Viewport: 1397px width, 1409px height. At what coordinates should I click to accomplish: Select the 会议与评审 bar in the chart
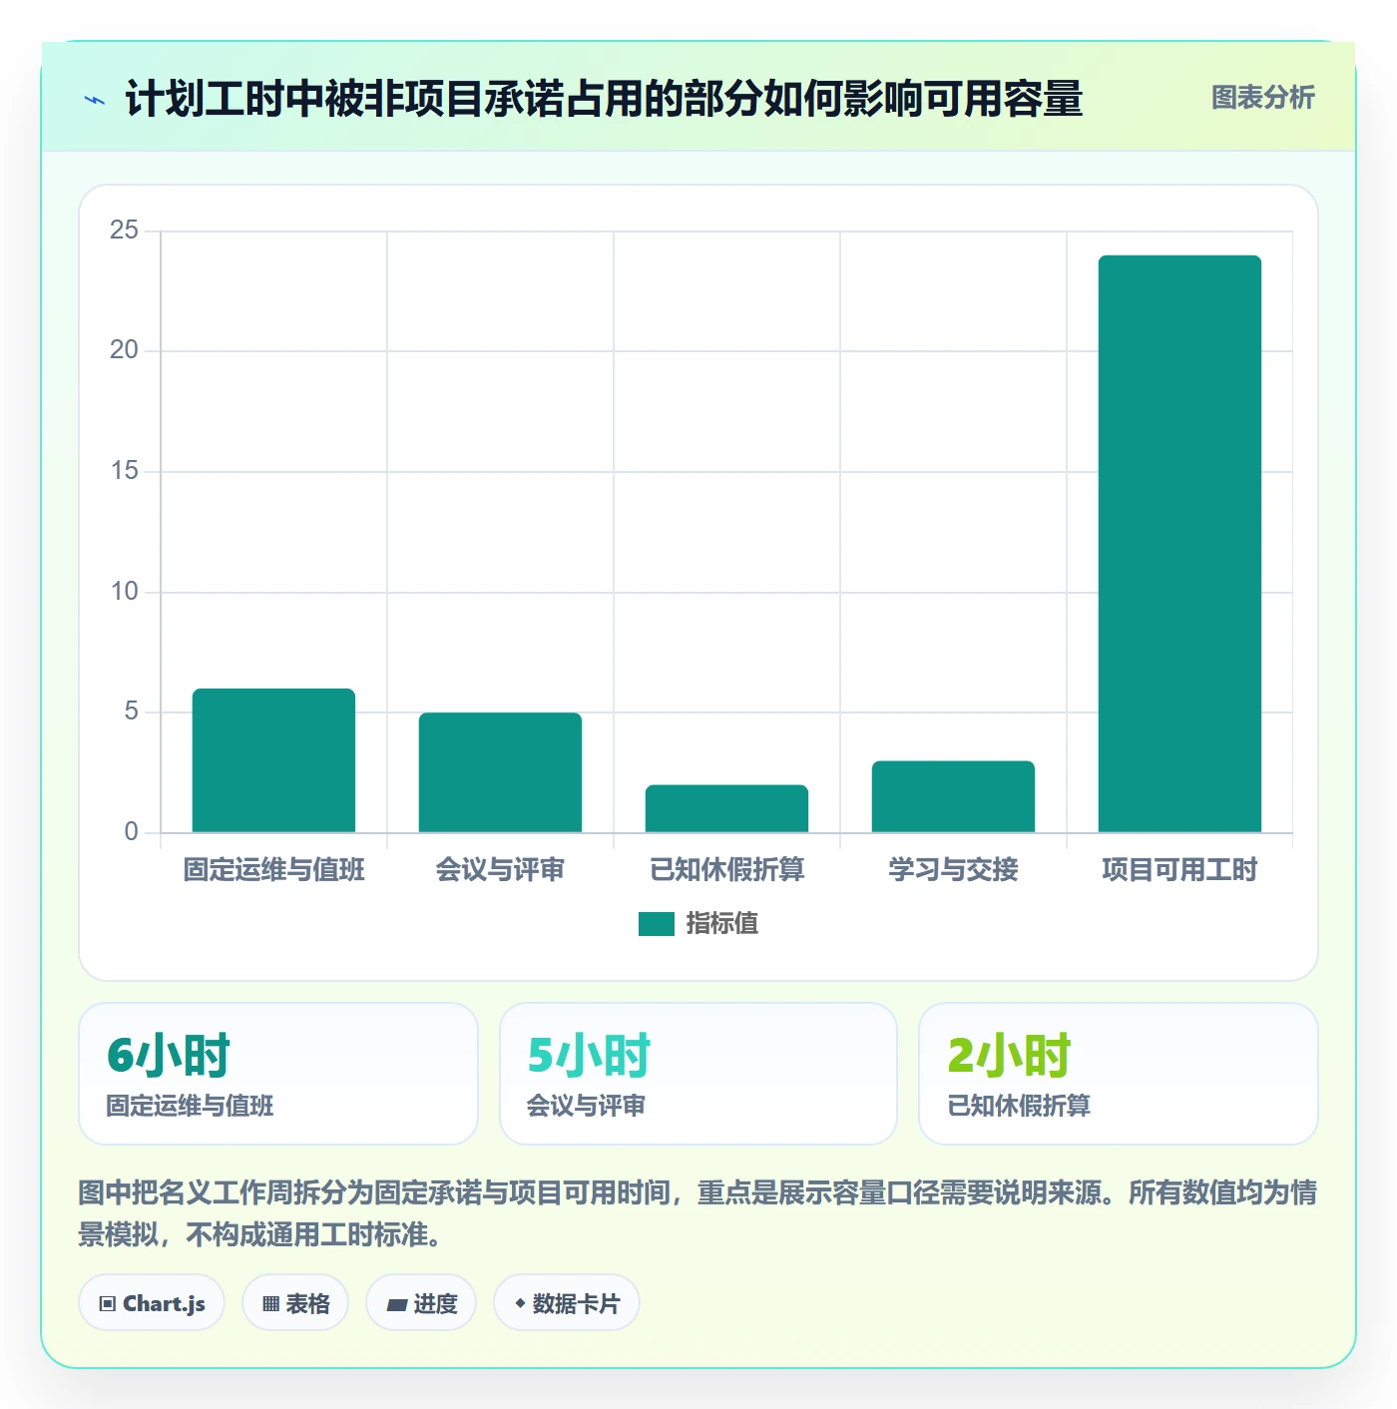[500, 772]
